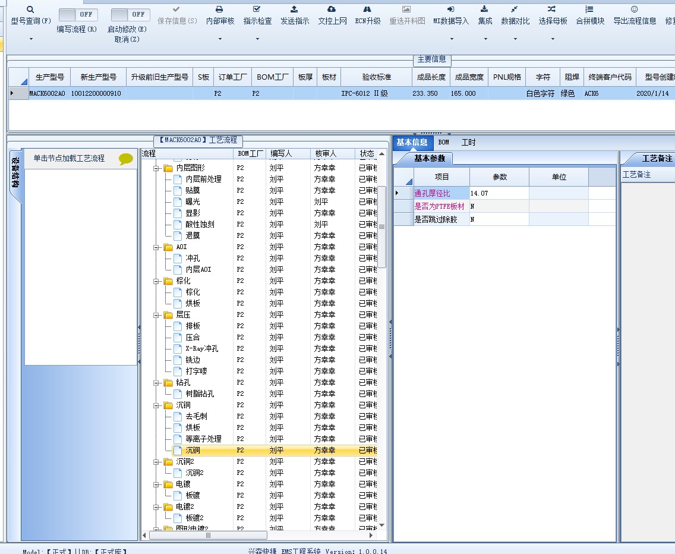Screen dimensions: 675x554
Task: Collapse the 钻孔 tree node
Action: pyautogui.click(x=156, y=383)
